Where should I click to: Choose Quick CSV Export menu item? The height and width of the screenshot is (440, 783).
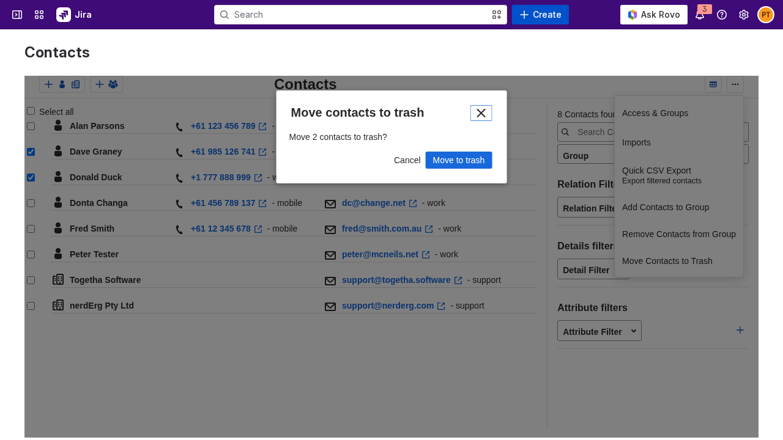(679, 175)
